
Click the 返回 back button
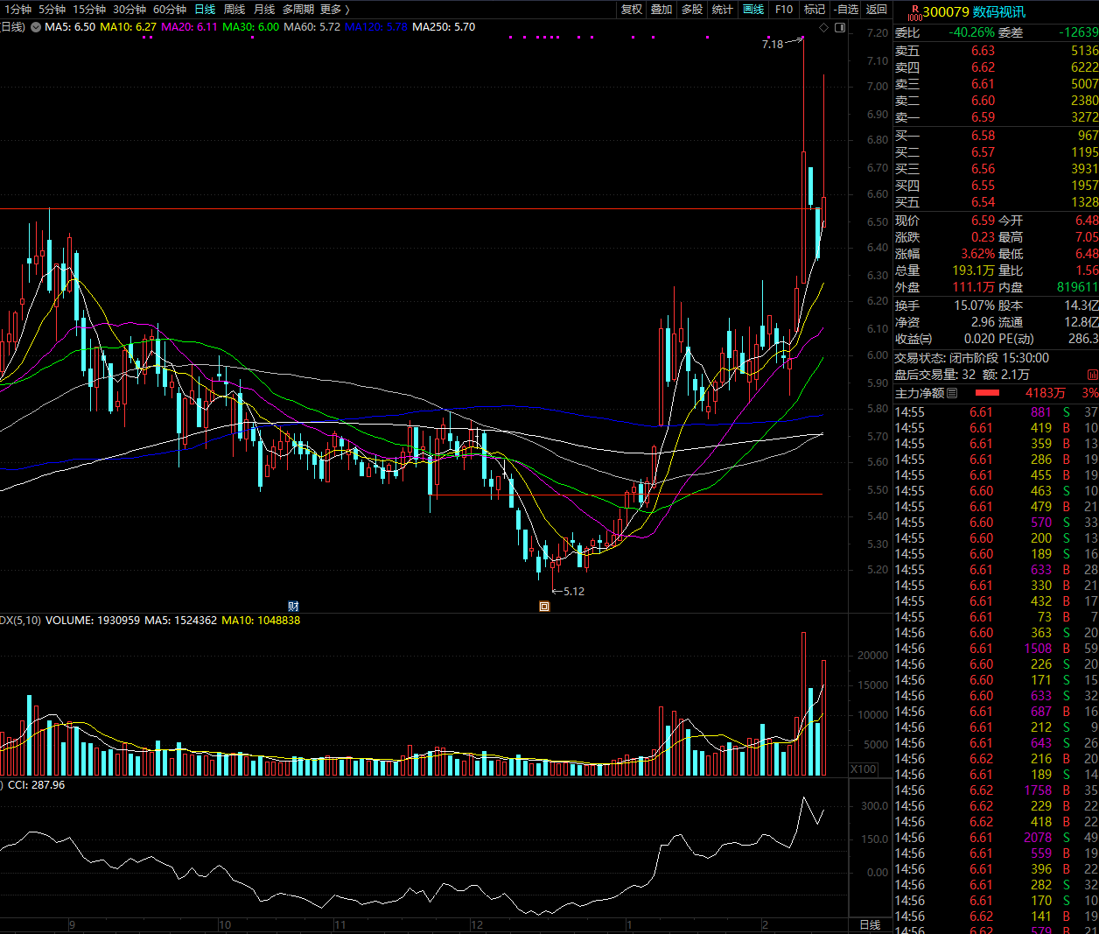[877, 10]
